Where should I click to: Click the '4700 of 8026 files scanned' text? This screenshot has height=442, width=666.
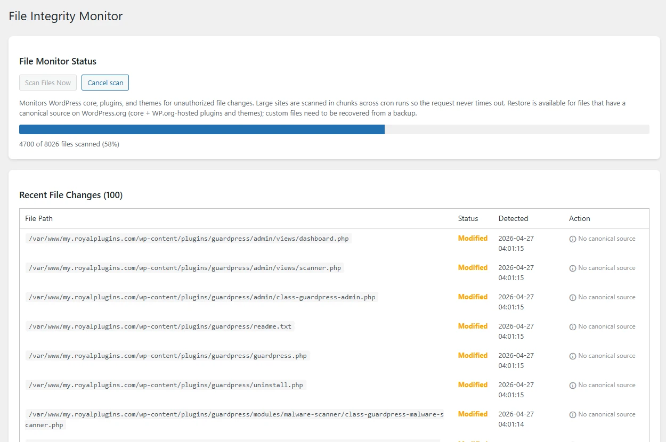click(x=69, y=144)
